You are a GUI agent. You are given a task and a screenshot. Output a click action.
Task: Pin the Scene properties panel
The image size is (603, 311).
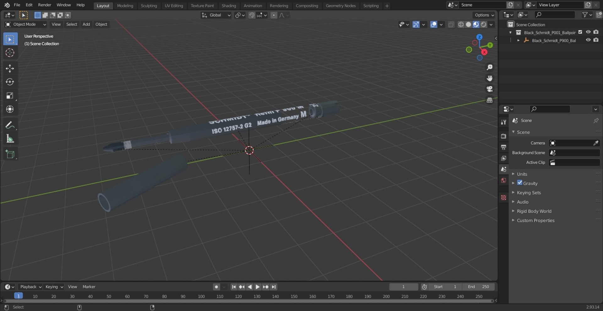point(596,121)
